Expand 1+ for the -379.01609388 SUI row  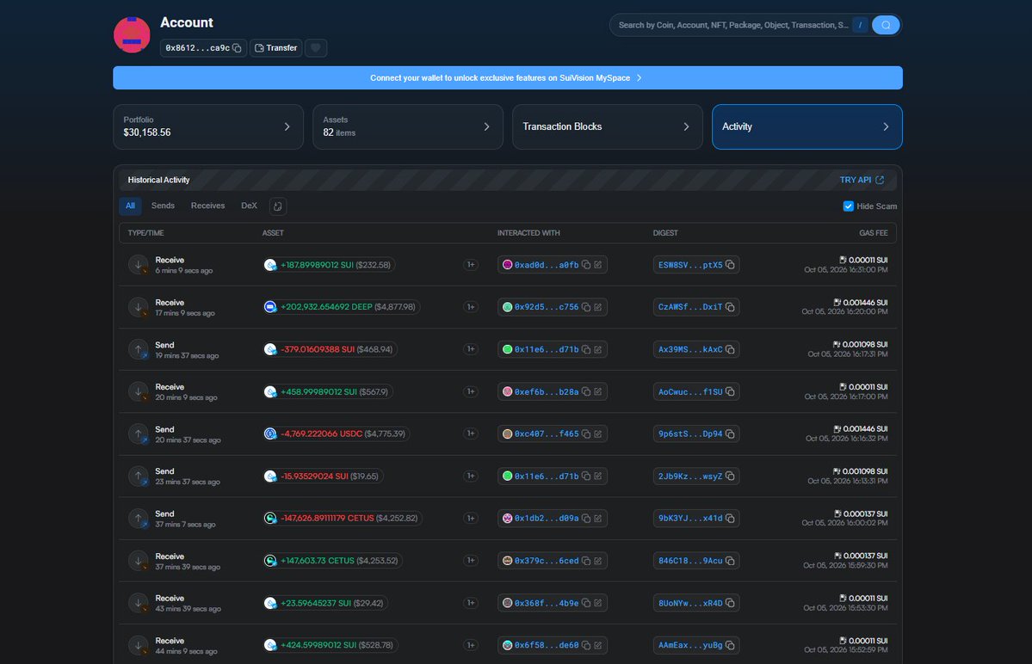click(x=471, y=349)
